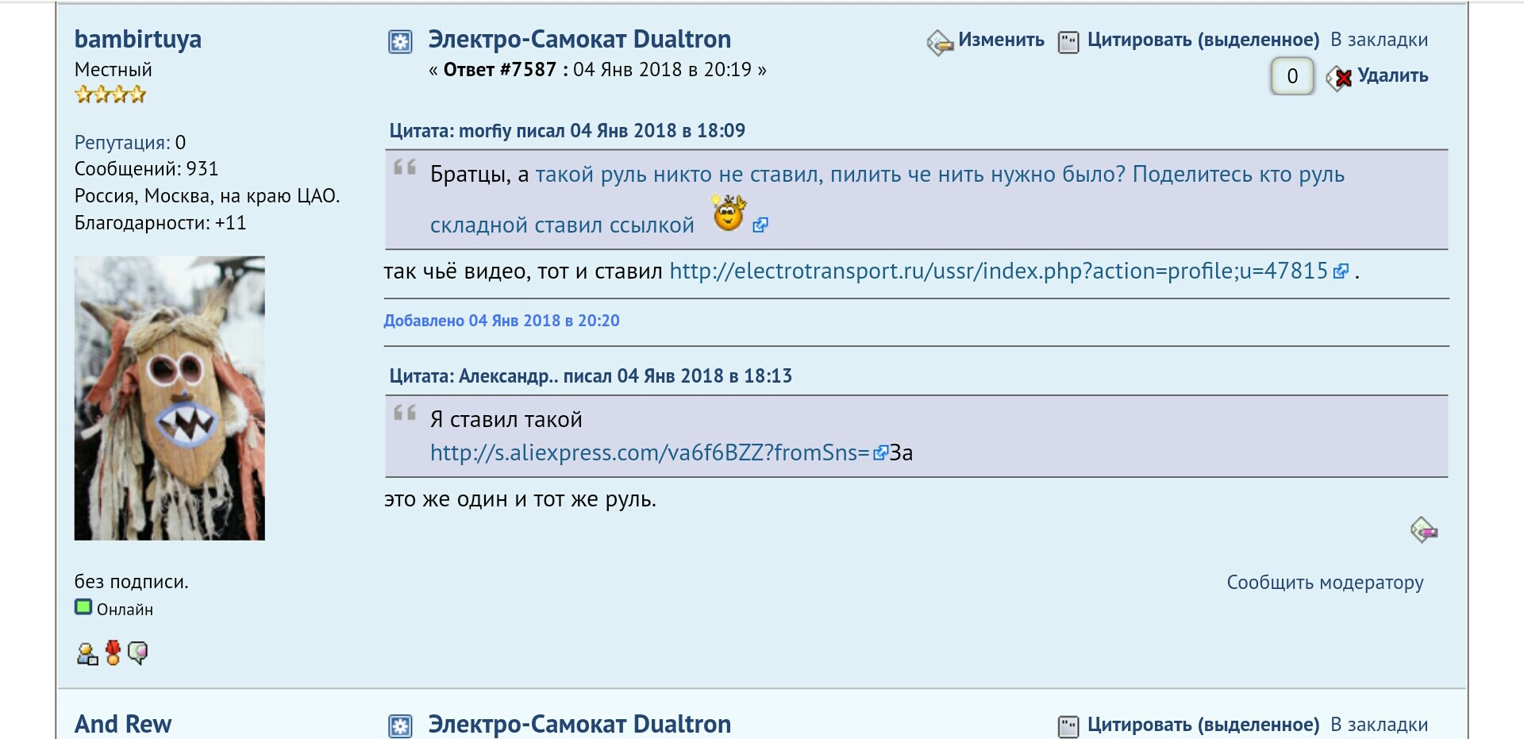Click the quick edit icon at post bottom right
1524x739 pixels.
pyautogui.click(x=1423, y=529)
